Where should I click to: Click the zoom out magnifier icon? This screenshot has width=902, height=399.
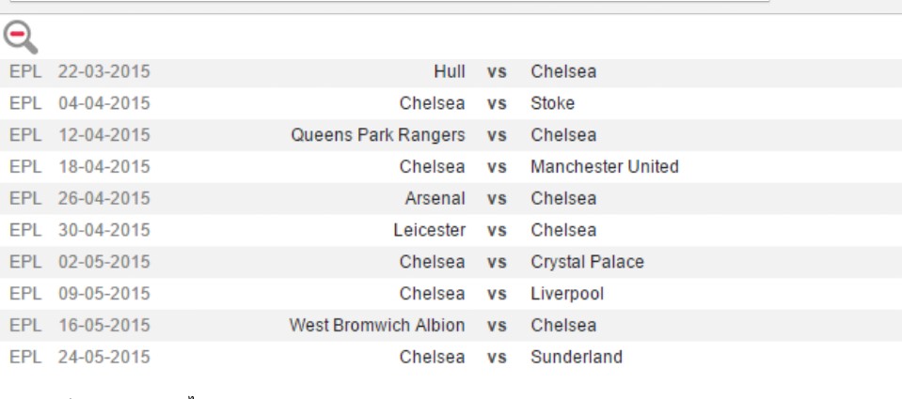[21, 37]
